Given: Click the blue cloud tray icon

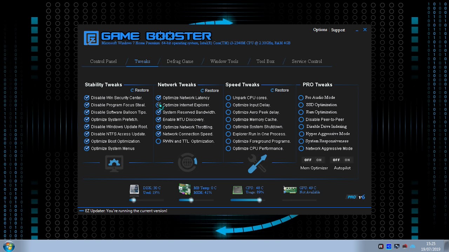Looking at the screenshot, I should click(413, 246).
